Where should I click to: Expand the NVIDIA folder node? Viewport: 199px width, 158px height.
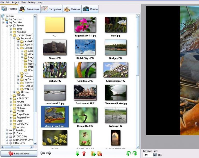(x=11, y=111)
